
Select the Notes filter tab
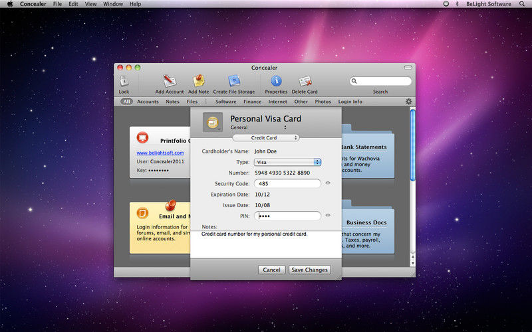click(172, 102)
